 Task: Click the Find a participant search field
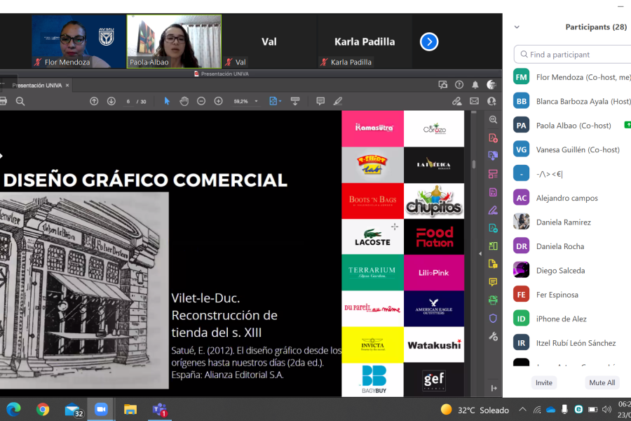(x=572, y=55)
